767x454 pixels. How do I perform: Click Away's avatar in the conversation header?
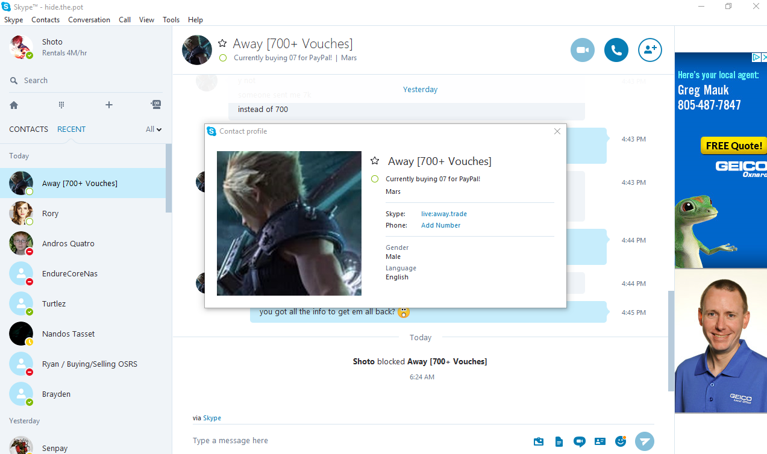(x=197, y=50)
